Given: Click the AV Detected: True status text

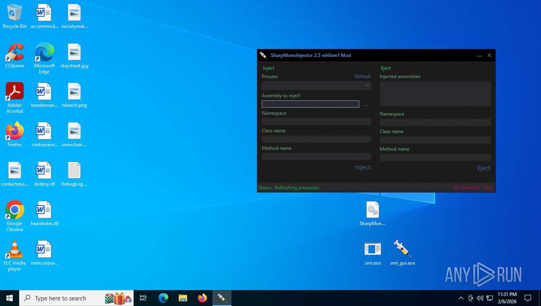Looking at the screenshot, I should [x=473, y=188].
